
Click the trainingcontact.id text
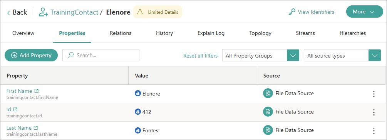pyautogui.click(x=24, y=116)
